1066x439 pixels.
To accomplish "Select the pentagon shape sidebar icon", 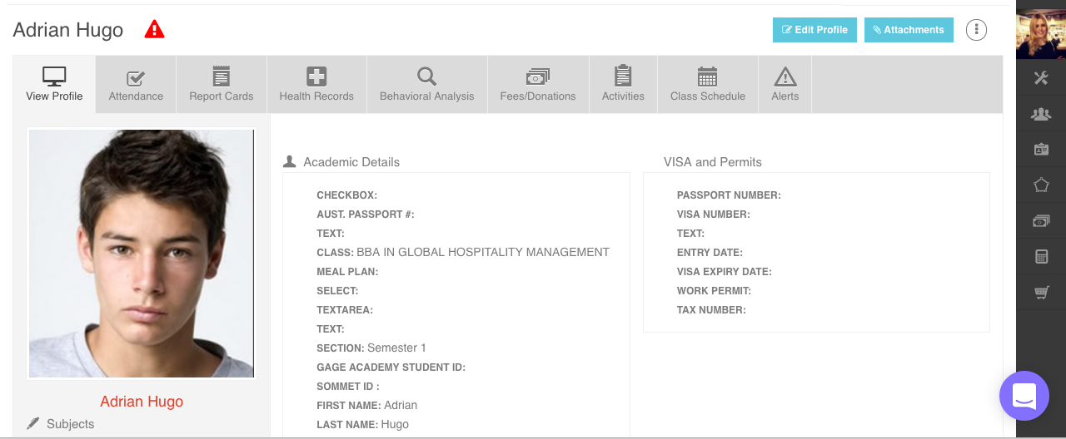I will [1041, 185].
